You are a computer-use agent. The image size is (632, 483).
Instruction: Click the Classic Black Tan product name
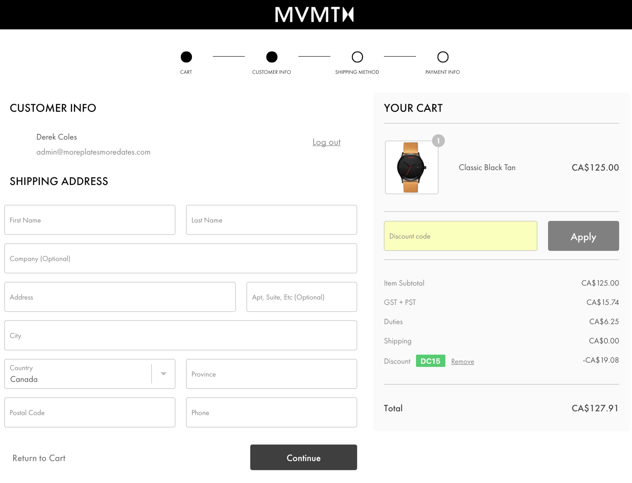point(487,167)
